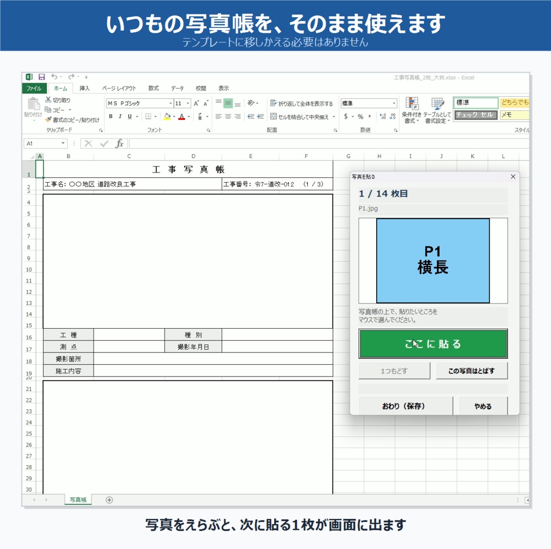Click the currency $ format icon
This screenshot has height=549, width=551.
pos(346,117)
